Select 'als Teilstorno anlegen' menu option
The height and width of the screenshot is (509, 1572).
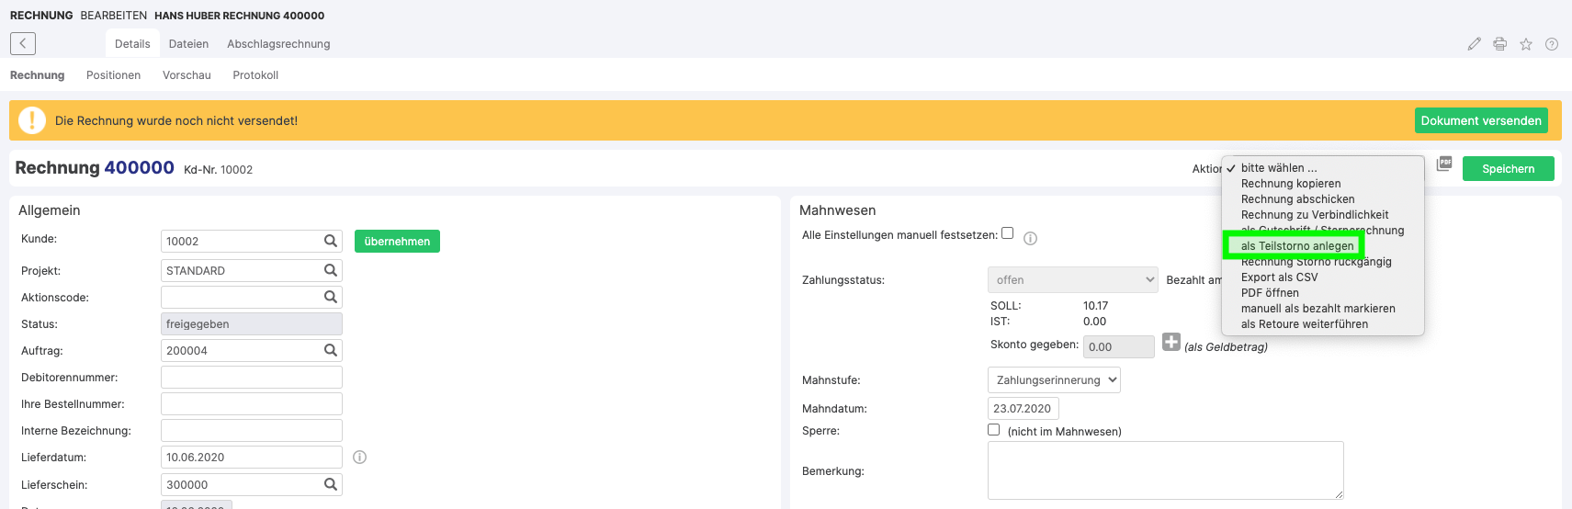(x=1296, y=246)
